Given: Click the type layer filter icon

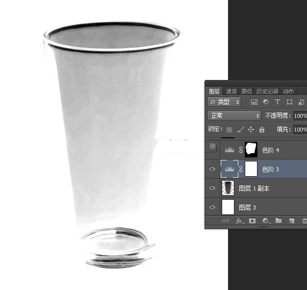Looking at the screenshot, I should pyautogui.click(x=277, y=102).
